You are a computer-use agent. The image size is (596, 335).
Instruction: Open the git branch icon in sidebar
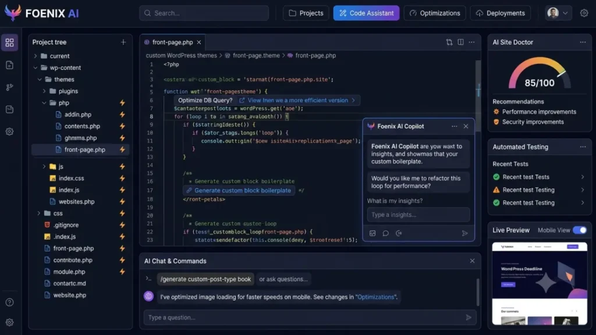[9, 87]
